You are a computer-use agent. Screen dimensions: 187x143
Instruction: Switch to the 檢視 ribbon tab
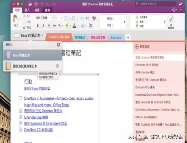tap(37, 10)
